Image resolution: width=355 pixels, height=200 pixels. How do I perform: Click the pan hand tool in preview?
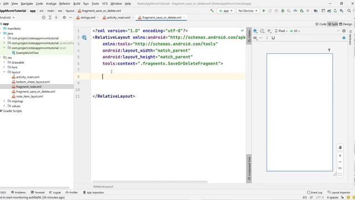click(340, 147)
